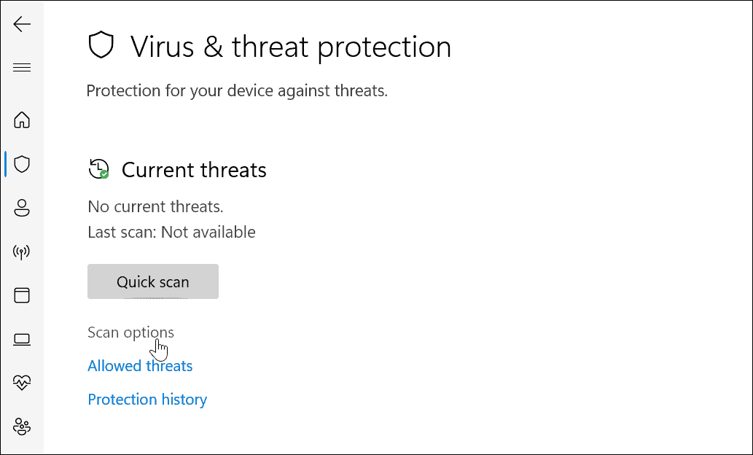
Task: Open App & browser control icon
Action: click(22, 295)
